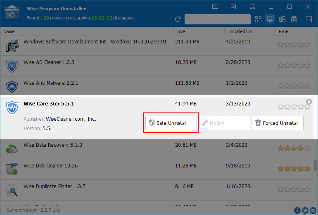Open the email icon in status bar
This screenshot has width=318, height=215.
[x=313, y=210]
